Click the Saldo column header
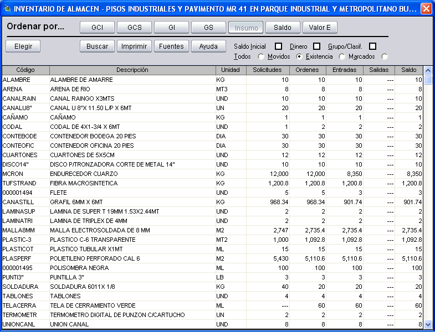The image size is (435, 332). 408,70
